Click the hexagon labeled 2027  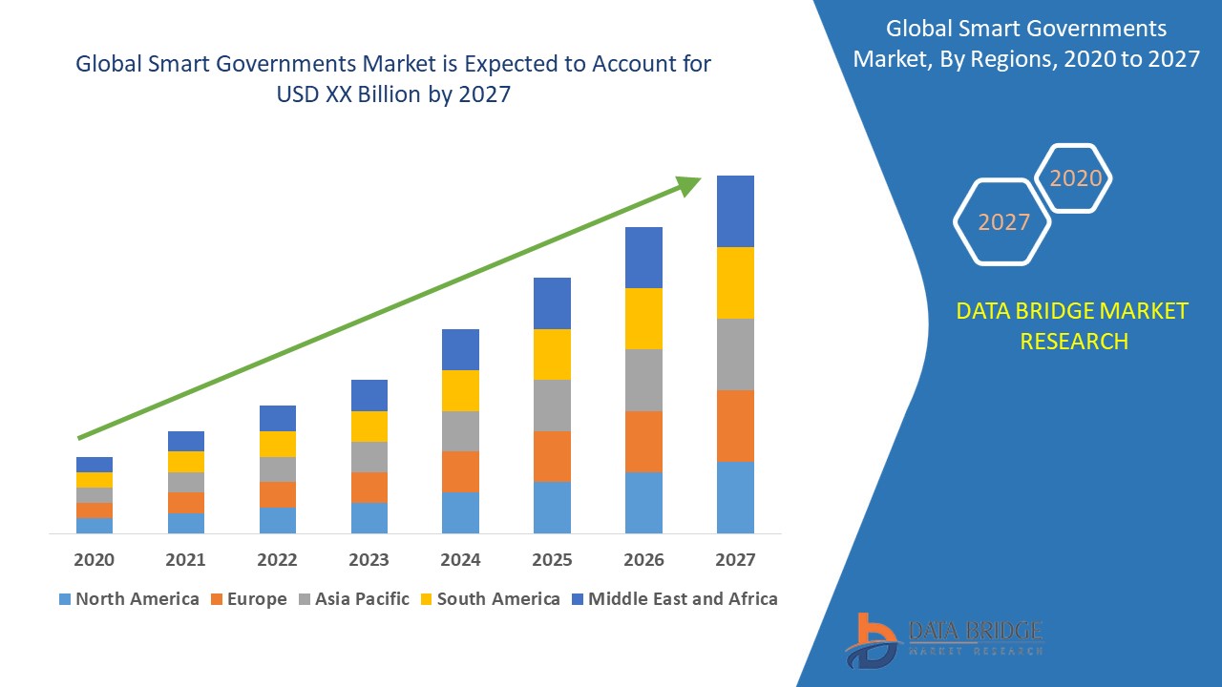pos(1003,222)
